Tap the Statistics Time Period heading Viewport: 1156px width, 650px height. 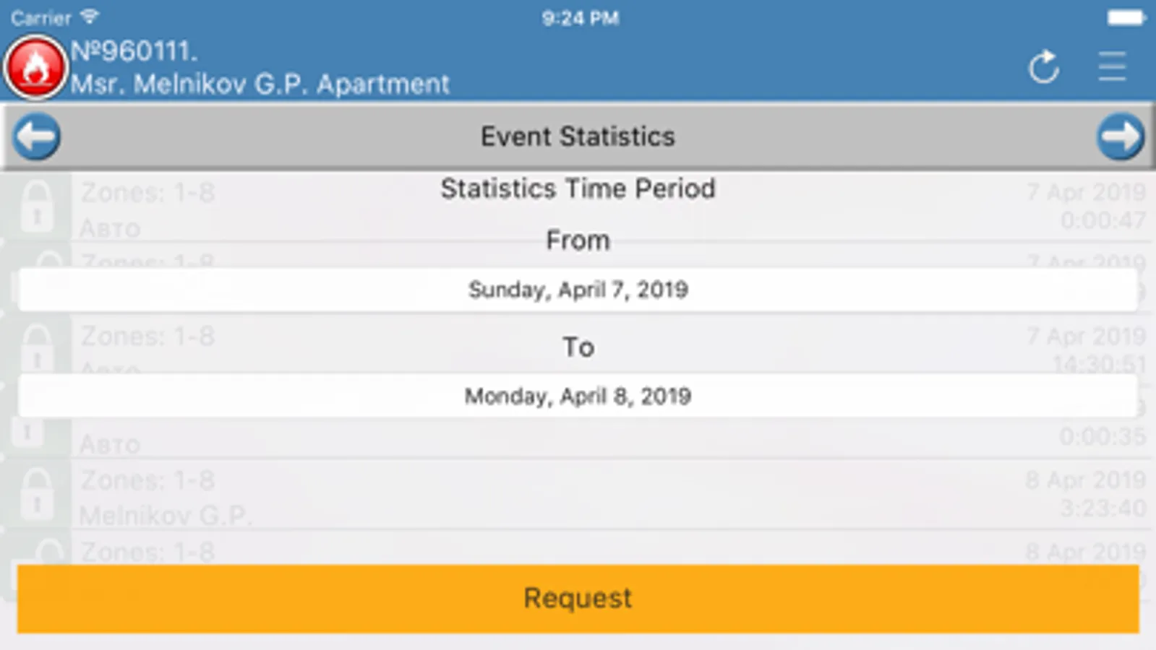[578, 188]
